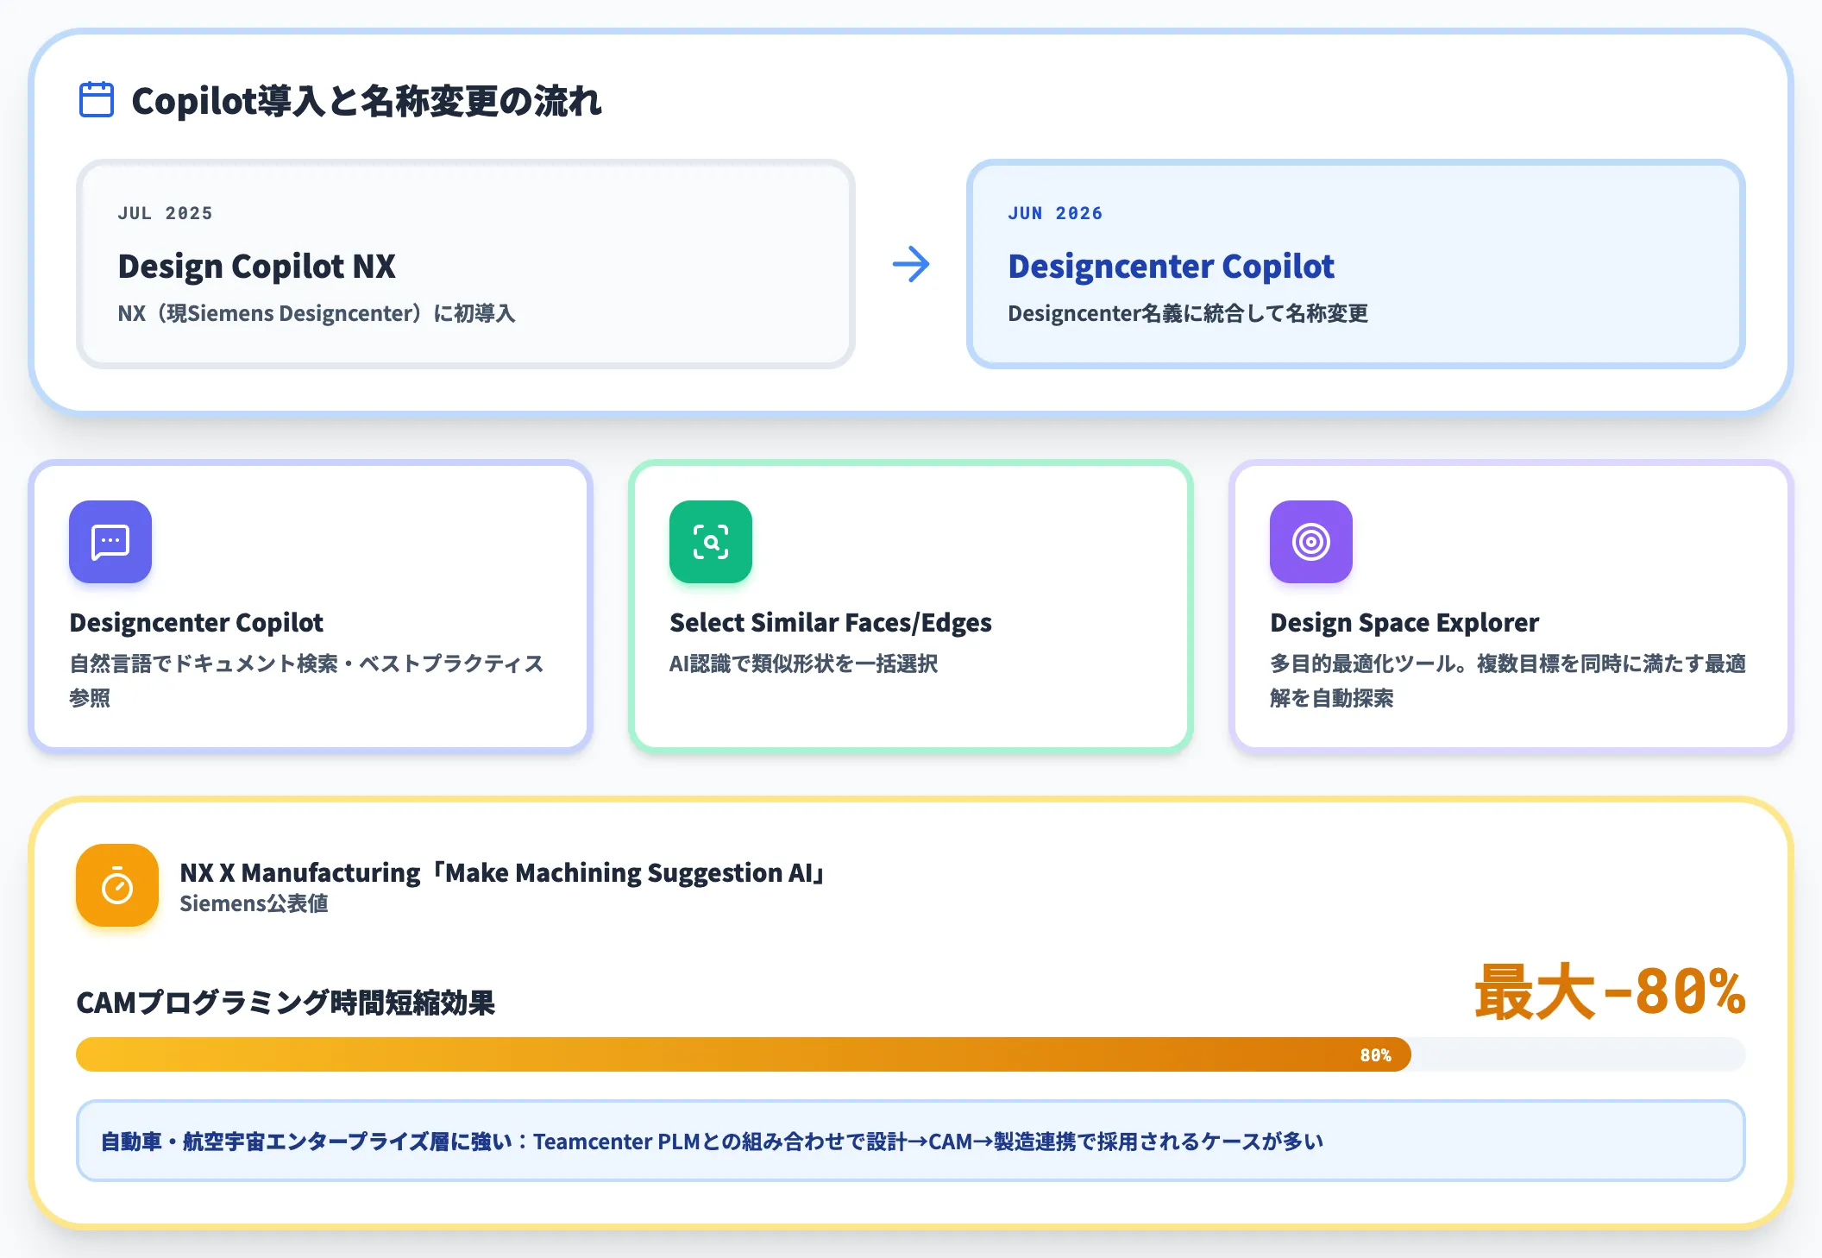
Task: Select the Design Copilot NX card title
Action: 257,267
